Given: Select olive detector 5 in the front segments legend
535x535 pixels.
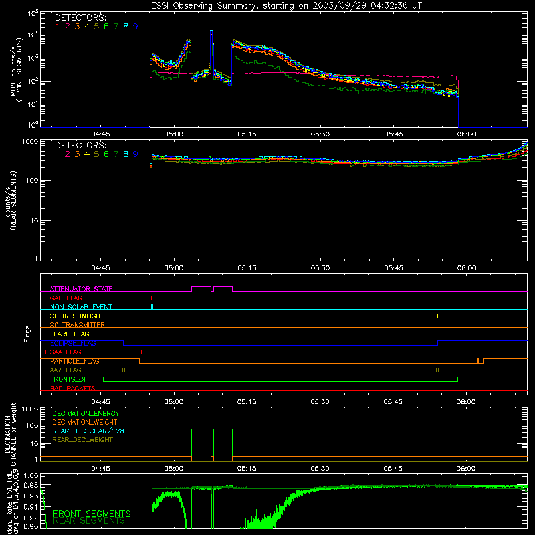Looking at the screenshot, I should (x=96, y=27).
